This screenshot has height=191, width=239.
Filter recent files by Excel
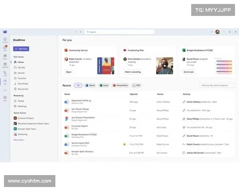(104, 85)
